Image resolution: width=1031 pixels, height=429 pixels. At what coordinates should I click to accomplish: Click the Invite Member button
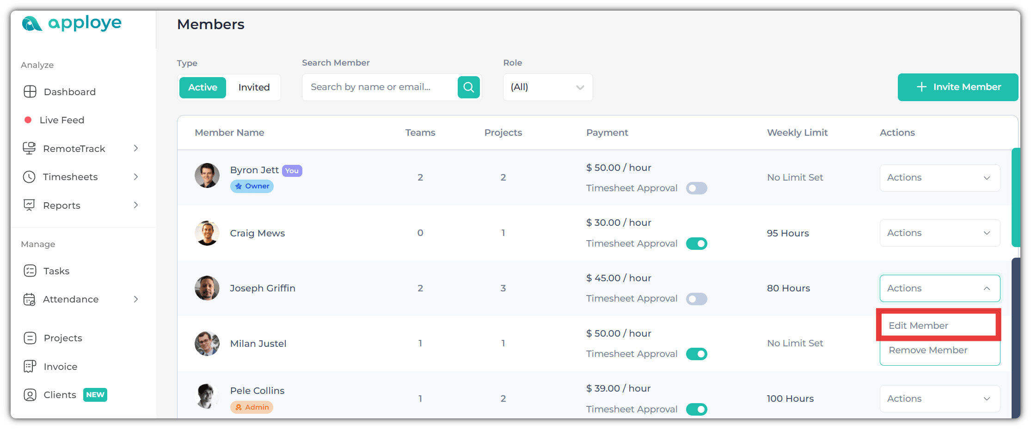click(957, 87)
